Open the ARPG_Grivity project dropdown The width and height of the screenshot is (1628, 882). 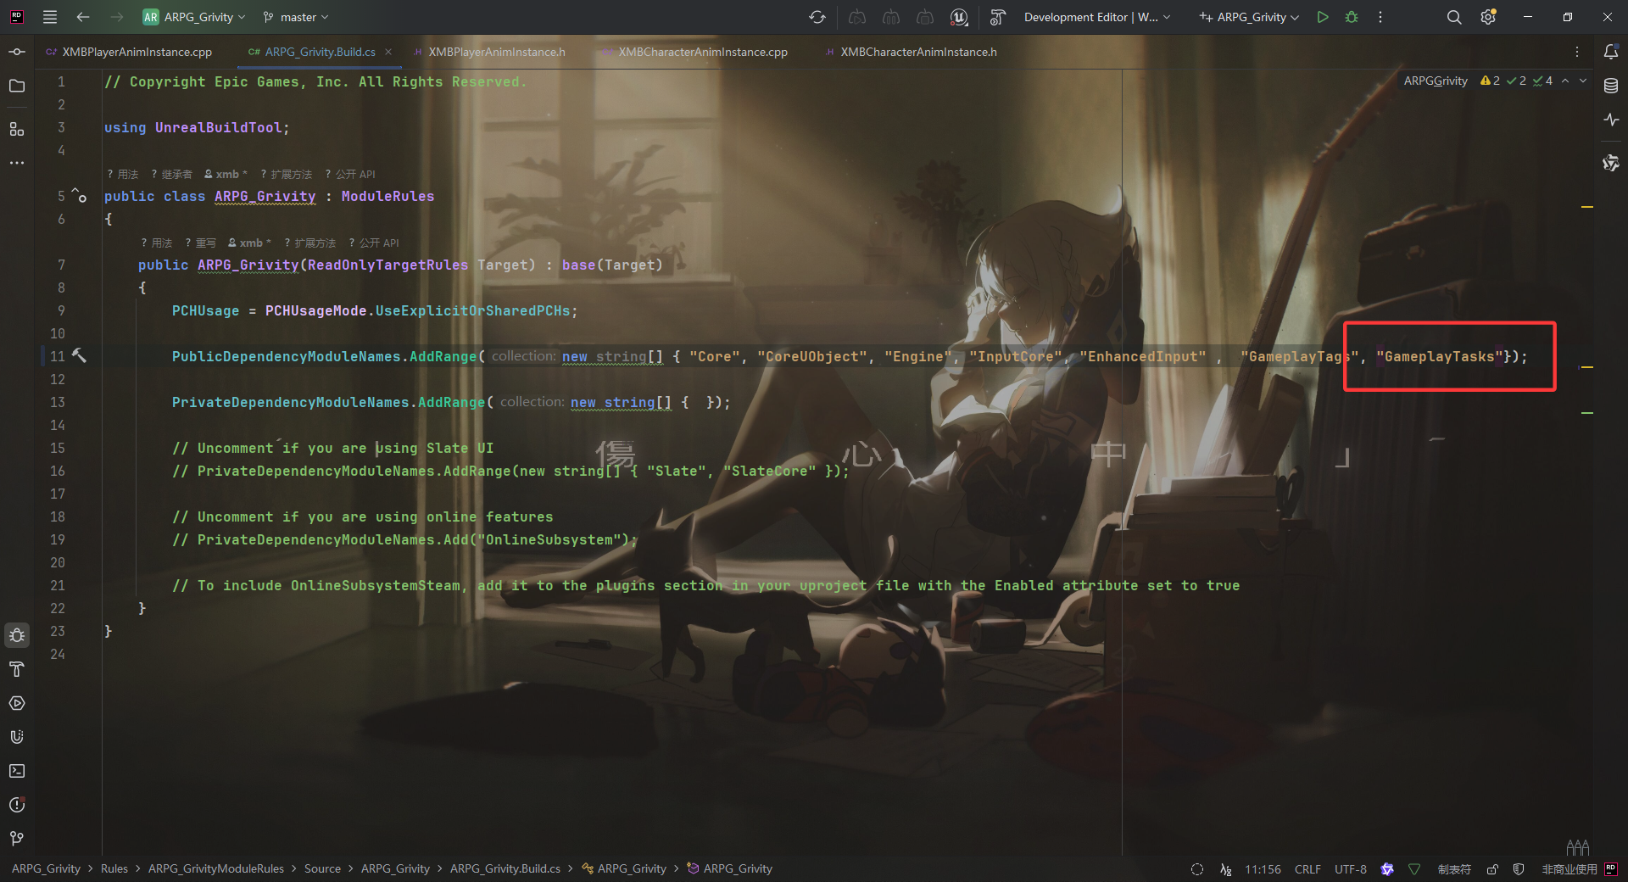tap(194, 17)
